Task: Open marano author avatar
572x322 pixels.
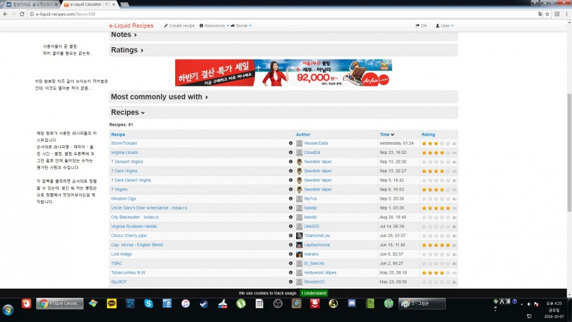Action: click(x=299, y=254)
